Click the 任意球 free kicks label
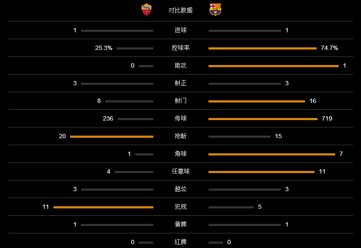 [x=180, y=171]
